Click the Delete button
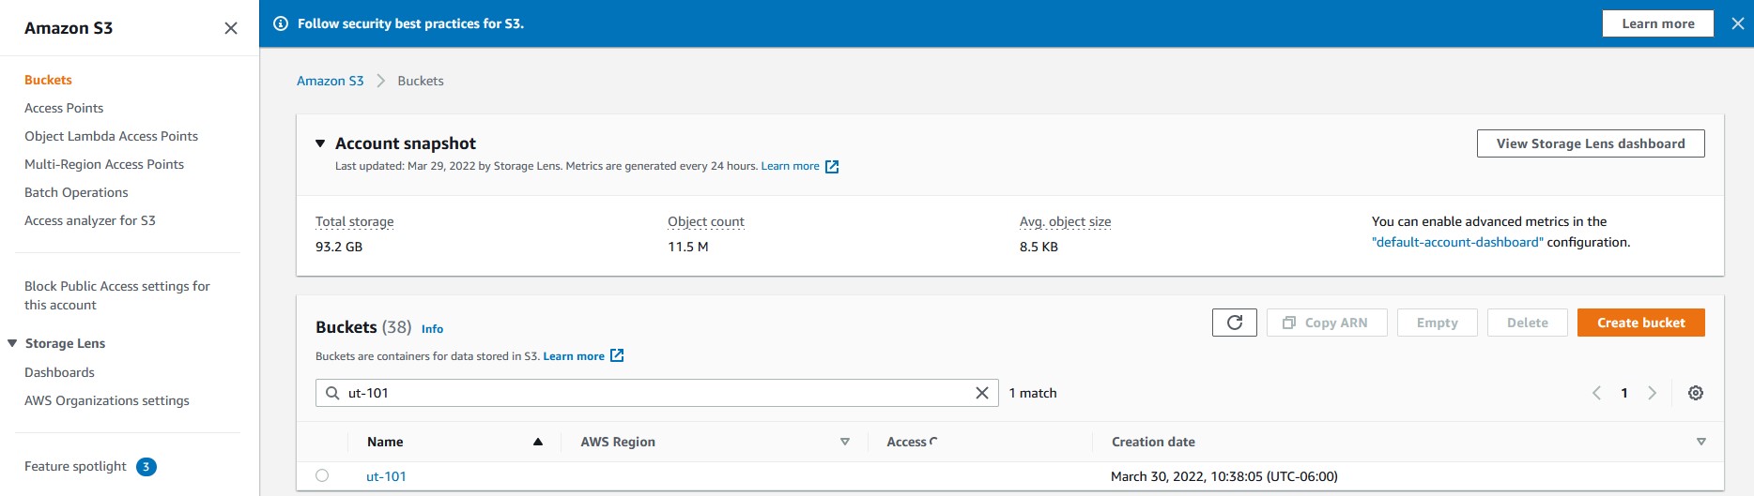 click(x=1528, y=323)
